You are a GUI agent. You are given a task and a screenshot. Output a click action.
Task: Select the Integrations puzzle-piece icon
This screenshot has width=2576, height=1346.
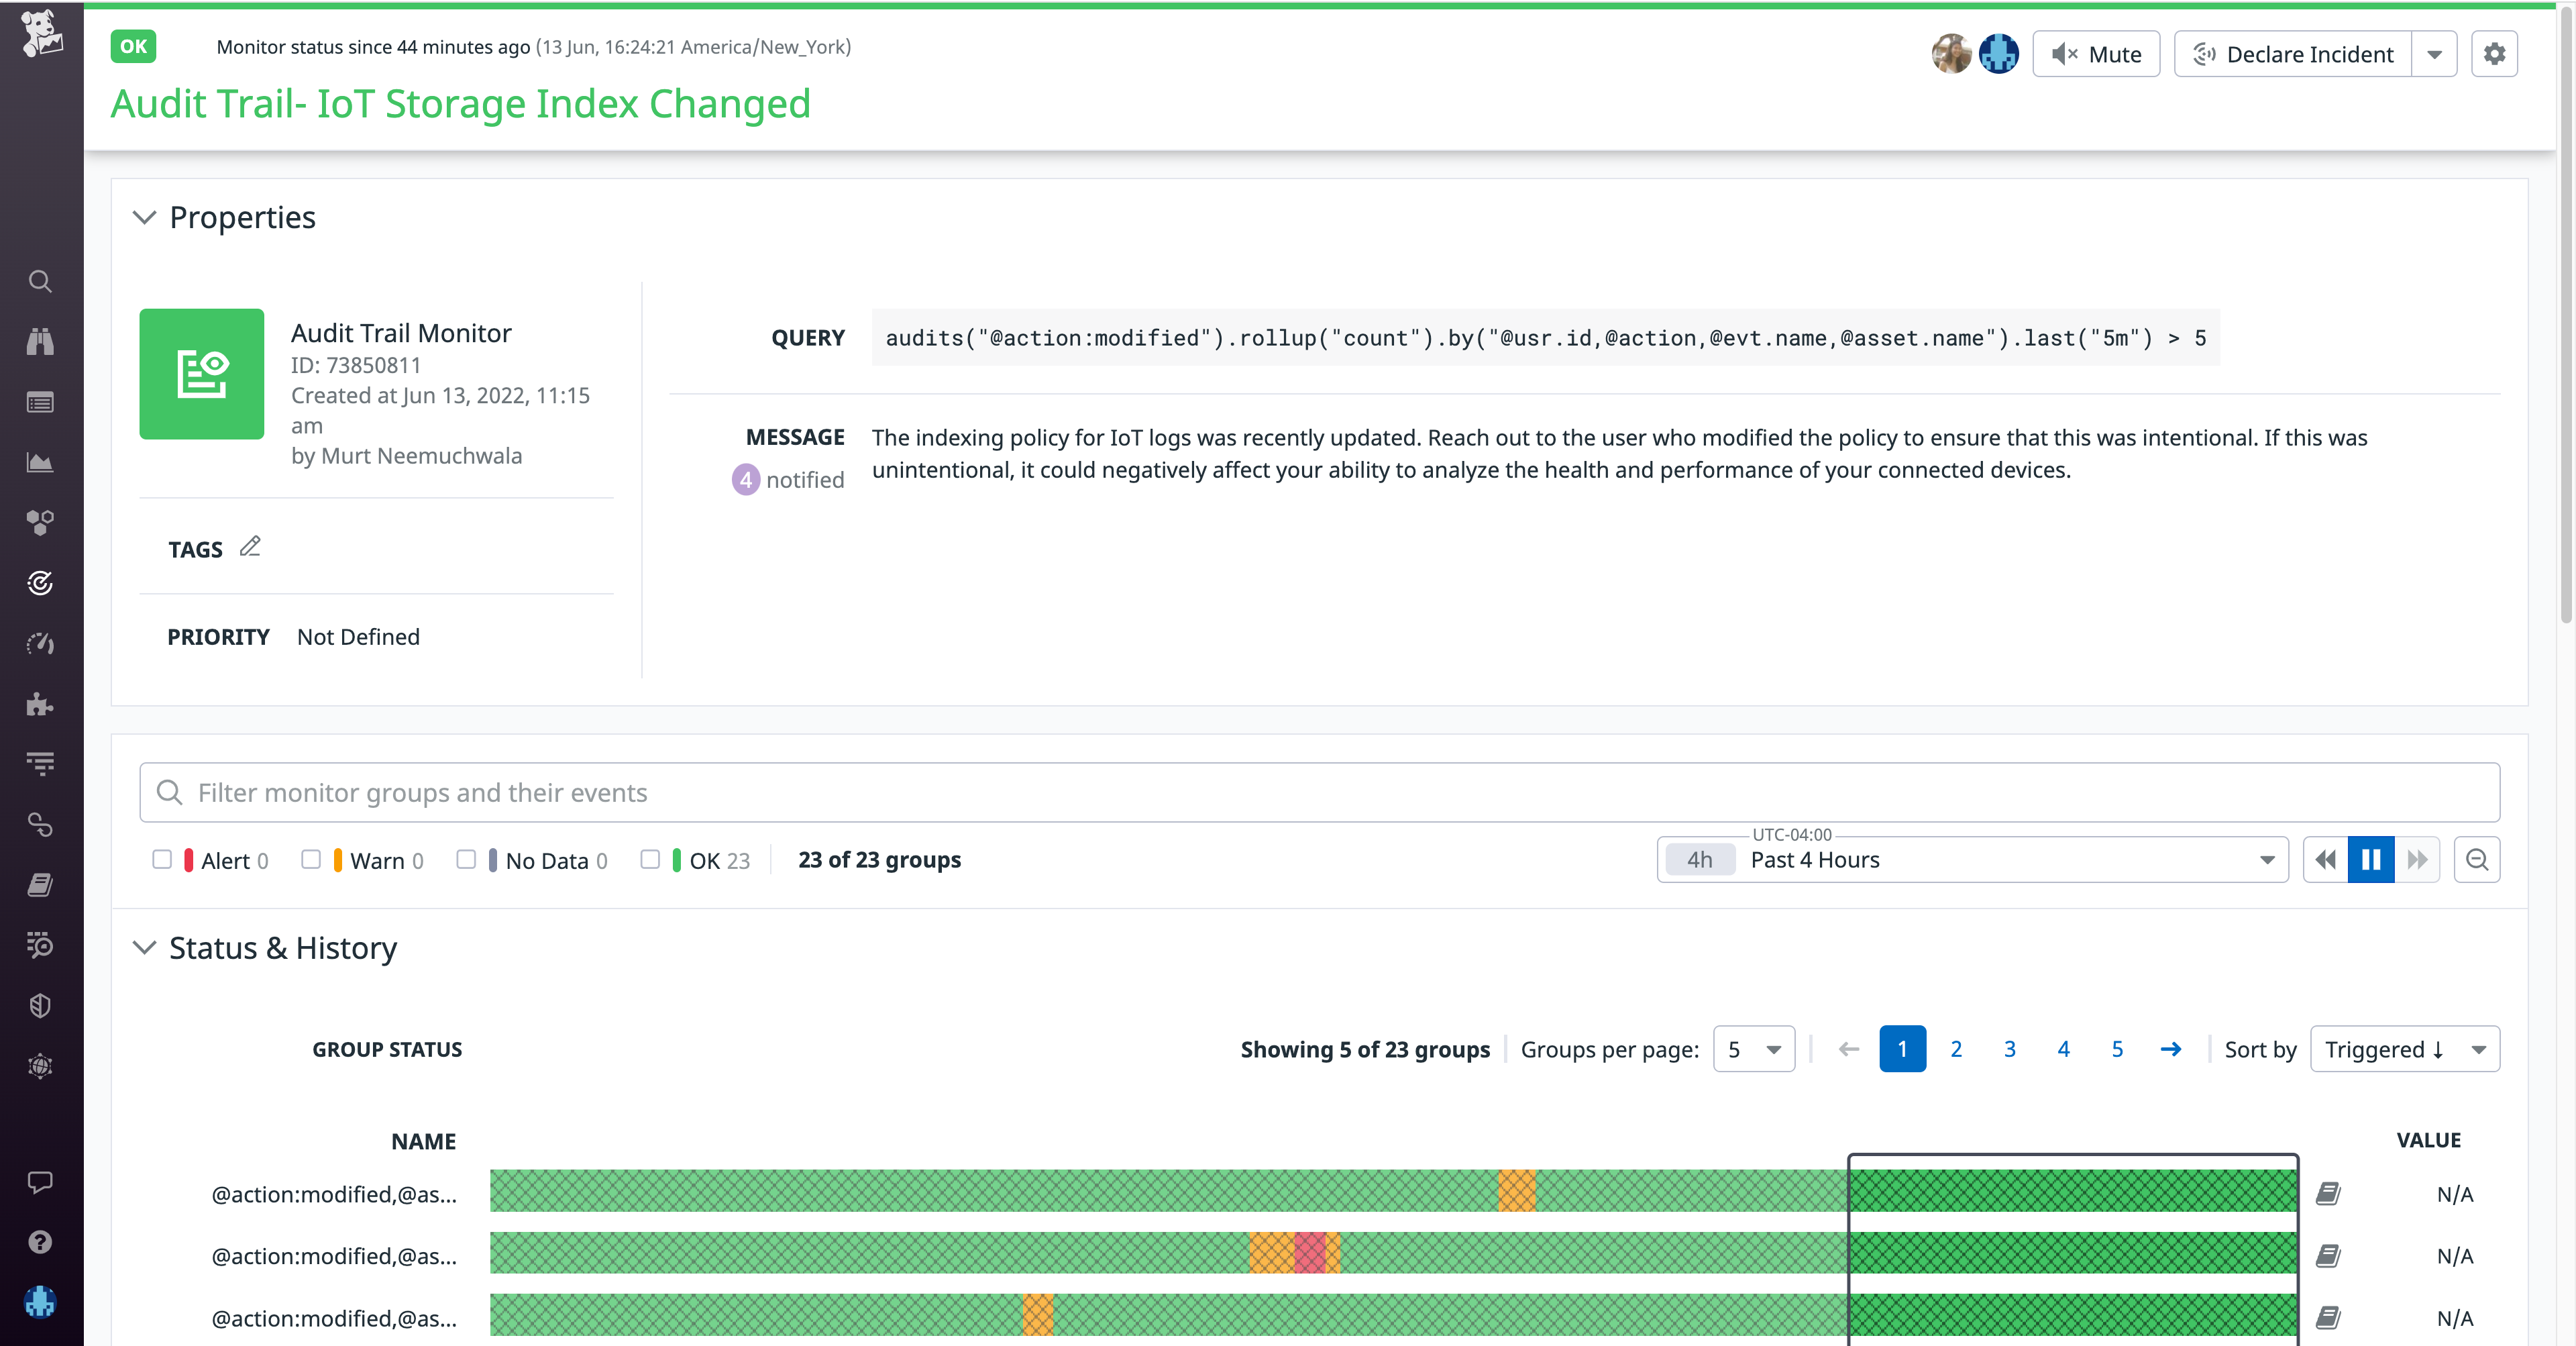coord(40,705)
